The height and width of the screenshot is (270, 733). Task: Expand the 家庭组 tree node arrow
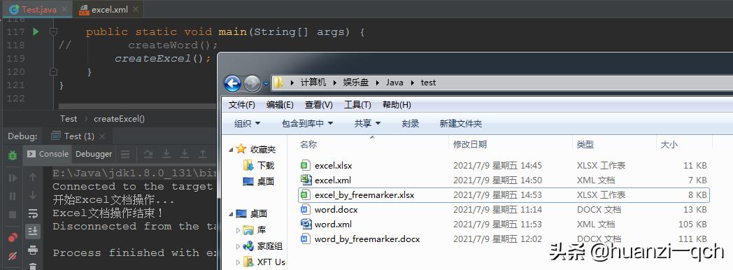(x=239, y=246)
